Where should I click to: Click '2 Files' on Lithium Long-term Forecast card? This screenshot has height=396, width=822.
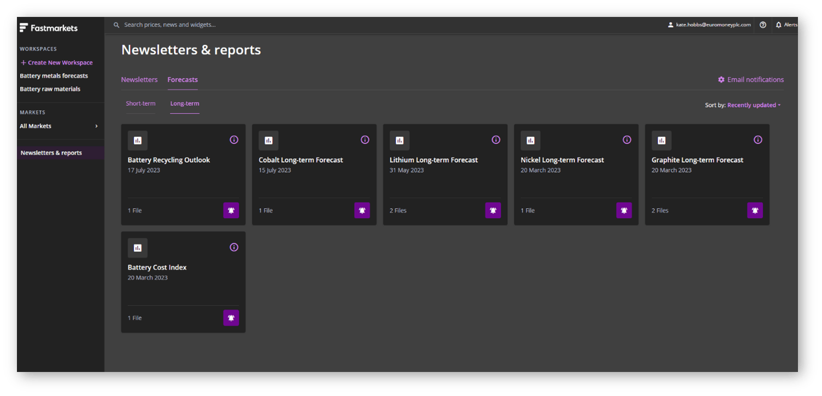[x=398, y=211]
